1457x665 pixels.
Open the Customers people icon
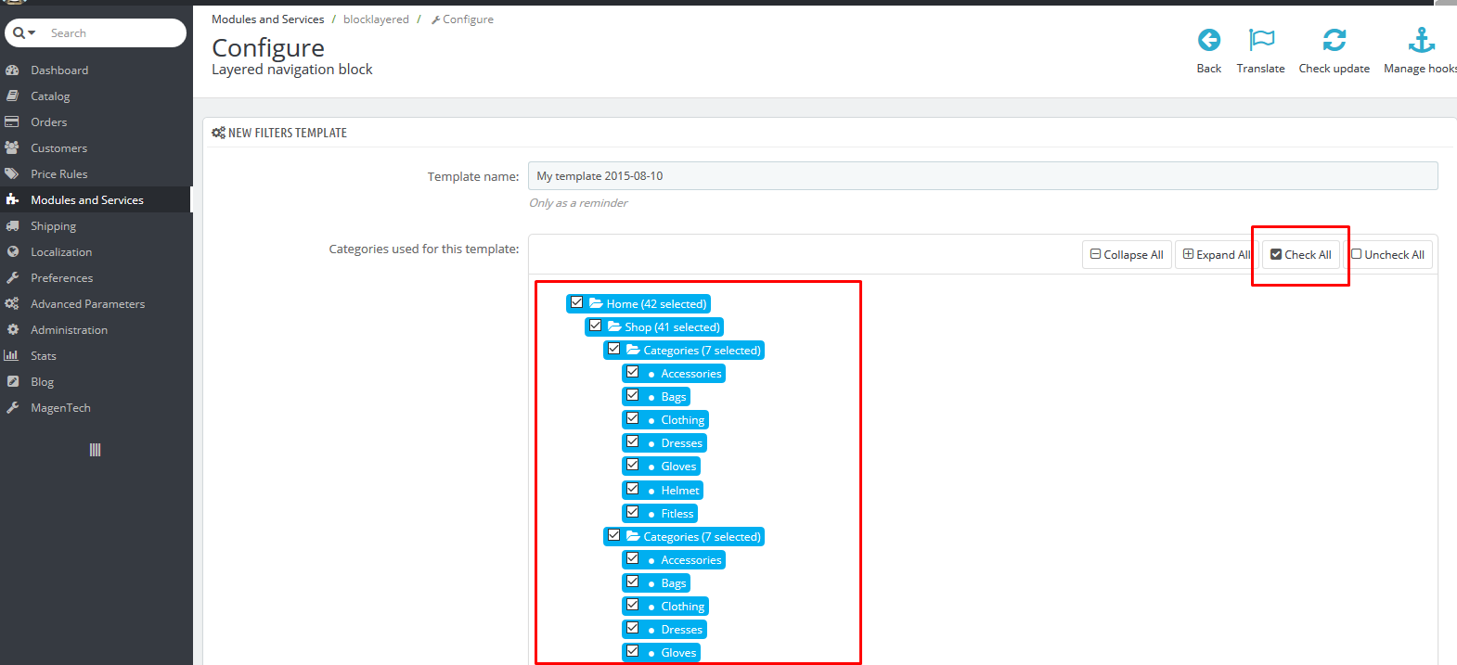(12, 148)
